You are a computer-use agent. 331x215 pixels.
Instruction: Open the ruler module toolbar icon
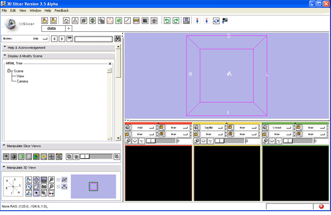(x=136, y=20)
